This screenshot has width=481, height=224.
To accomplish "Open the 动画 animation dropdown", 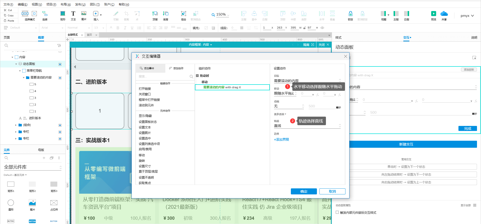I will [x=289, y=106].
